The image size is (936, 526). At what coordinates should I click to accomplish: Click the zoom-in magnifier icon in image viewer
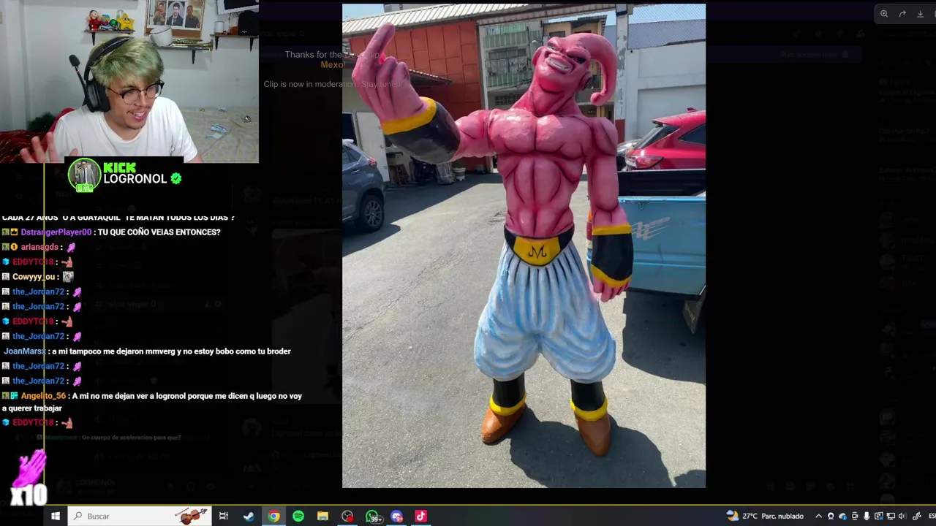click(884, 14)
